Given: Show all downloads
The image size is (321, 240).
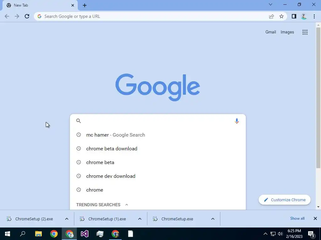Looking at the screenshot, I should tap(297, 218).
